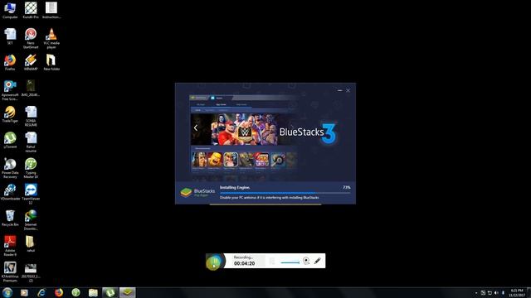Open Internet Explorer from the taskbar
Viewport: 531px width, 298px height.
(41, 292)
